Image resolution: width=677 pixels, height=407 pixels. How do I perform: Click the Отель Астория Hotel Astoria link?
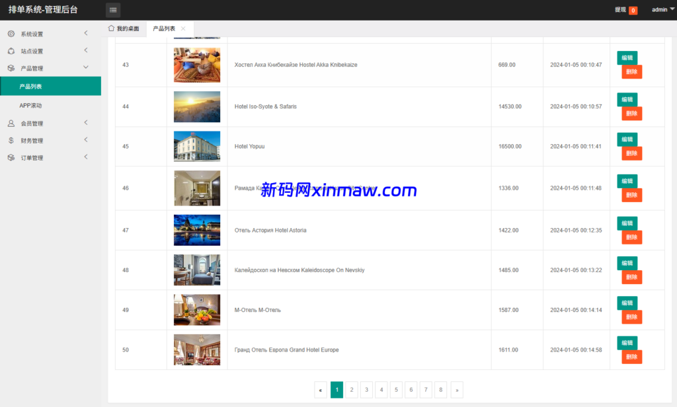coord(271,230)
